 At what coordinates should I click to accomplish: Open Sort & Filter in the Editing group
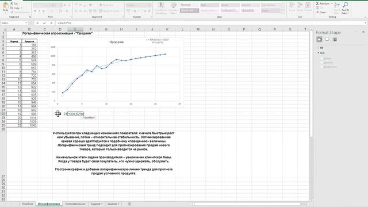(337, 7)
